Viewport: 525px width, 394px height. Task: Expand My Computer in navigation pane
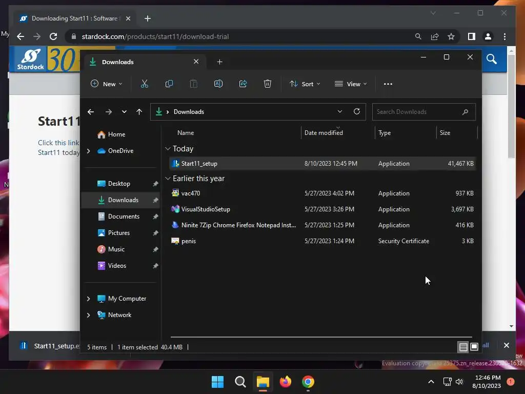pos(88,299)
